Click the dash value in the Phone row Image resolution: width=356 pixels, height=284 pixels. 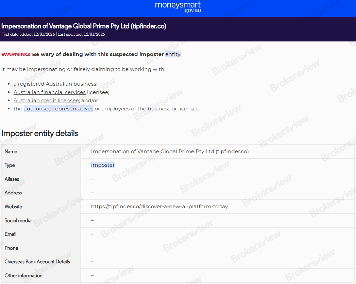click(x=92, y=248)
